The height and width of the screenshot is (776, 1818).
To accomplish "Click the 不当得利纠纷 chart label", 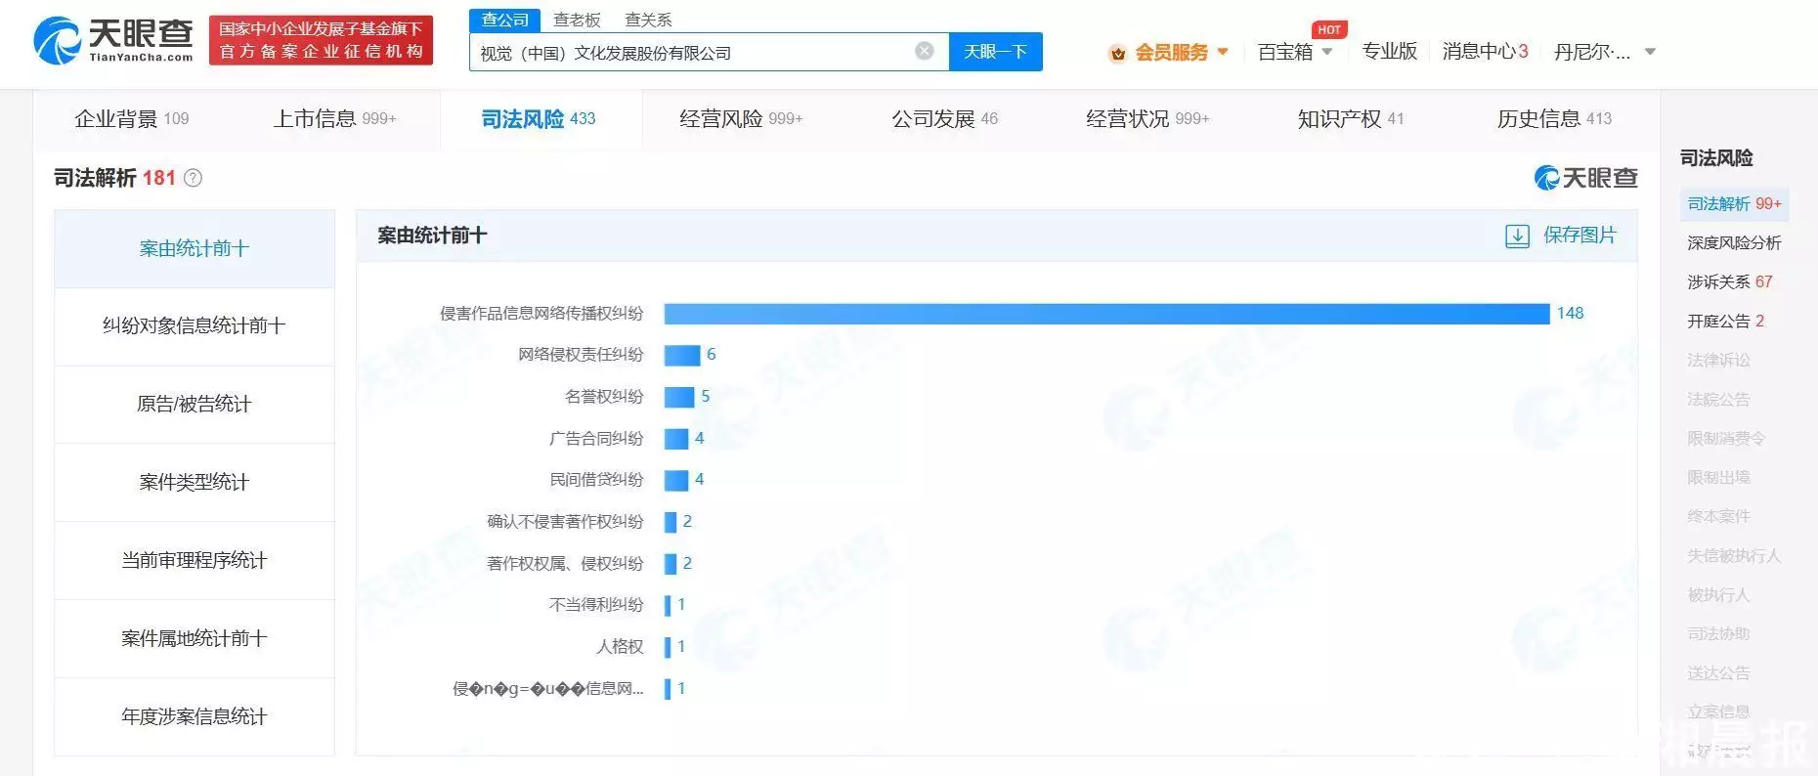I will pyautogui.click(x=596, y=605).
